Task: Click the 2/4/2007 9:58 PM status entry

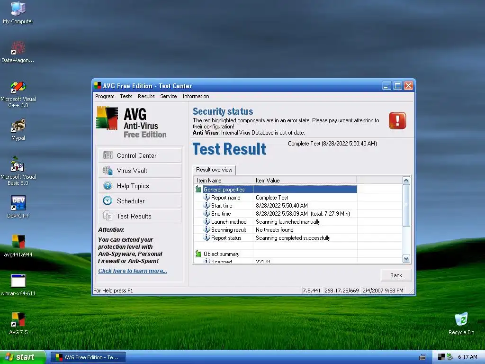Action: click(x=383, y=291)
